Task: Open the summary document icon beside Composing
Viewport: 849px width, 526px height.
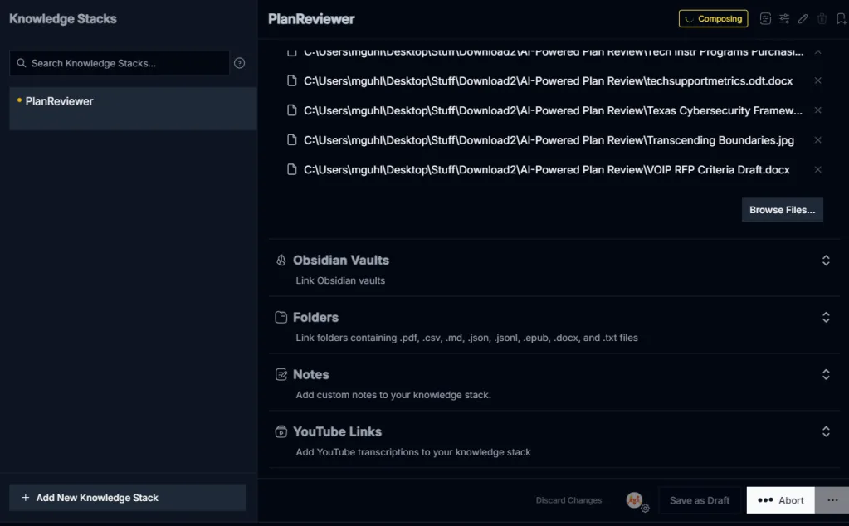Action: (x=765, y=19)
